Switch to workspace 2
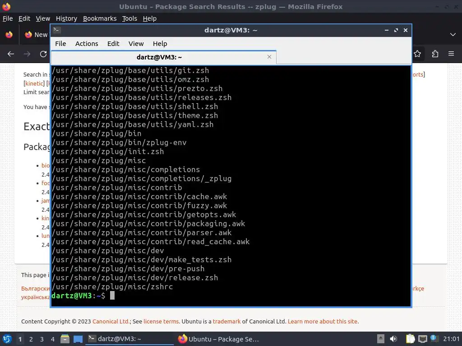The width and height of the screenshot is (462, 346). 31,339
